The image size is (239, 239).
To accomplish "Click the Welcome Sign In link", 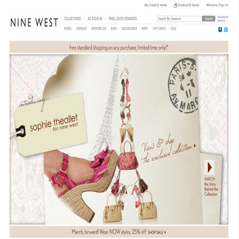I will tap(217, 5).
